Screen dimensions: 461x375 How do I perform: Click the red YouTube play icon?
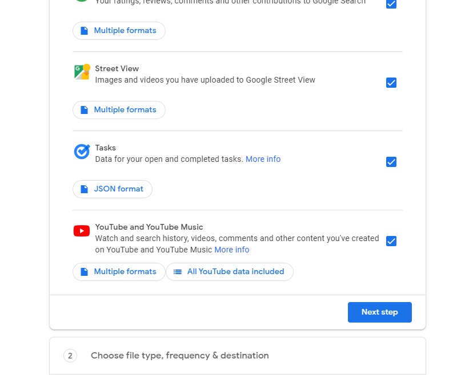[82, 231]
